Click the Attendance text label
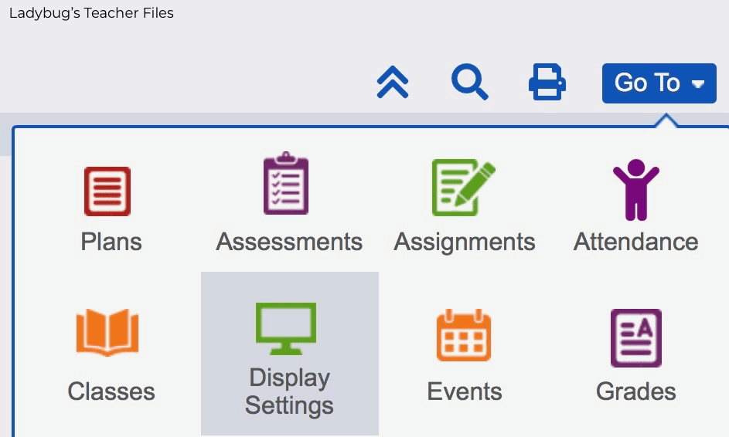Viewport: 729px width, 437px height. click(636, 242)
